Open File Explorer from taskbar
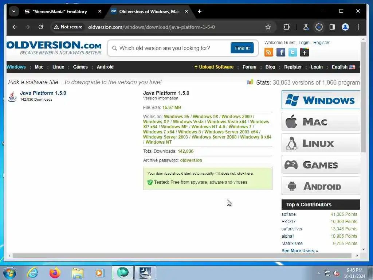This screenshot has width=373, height=280. point(78,273)
